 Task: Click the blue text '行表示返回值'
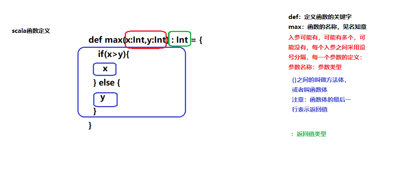click(x=310, y=110)
